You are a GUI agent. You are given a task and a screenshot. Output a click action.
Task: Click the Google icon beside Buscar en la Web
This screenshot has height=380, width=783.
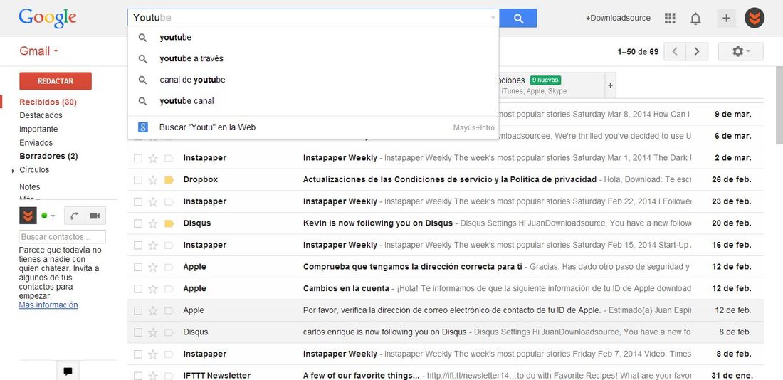(143, 127)
